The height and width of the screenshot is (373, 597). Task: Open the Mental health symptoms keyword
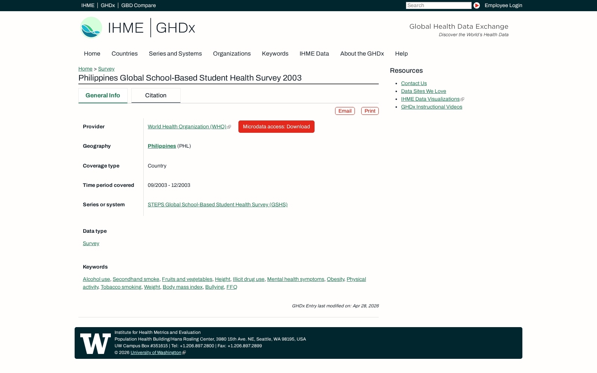point(296,279)
